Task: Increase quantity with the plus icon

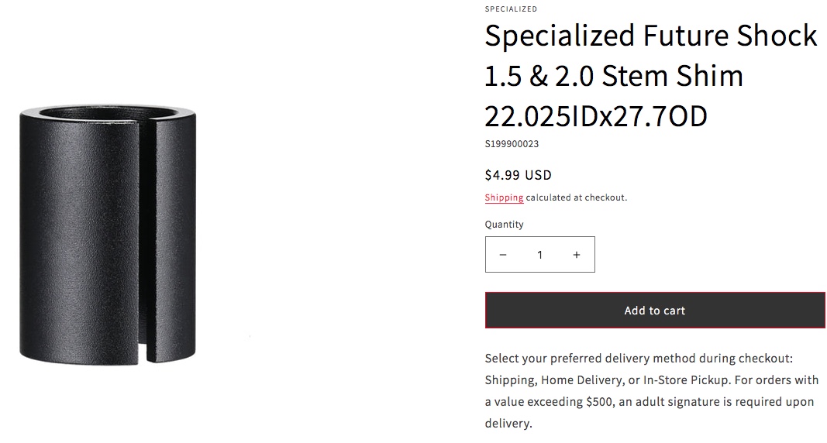Action: 576,255
